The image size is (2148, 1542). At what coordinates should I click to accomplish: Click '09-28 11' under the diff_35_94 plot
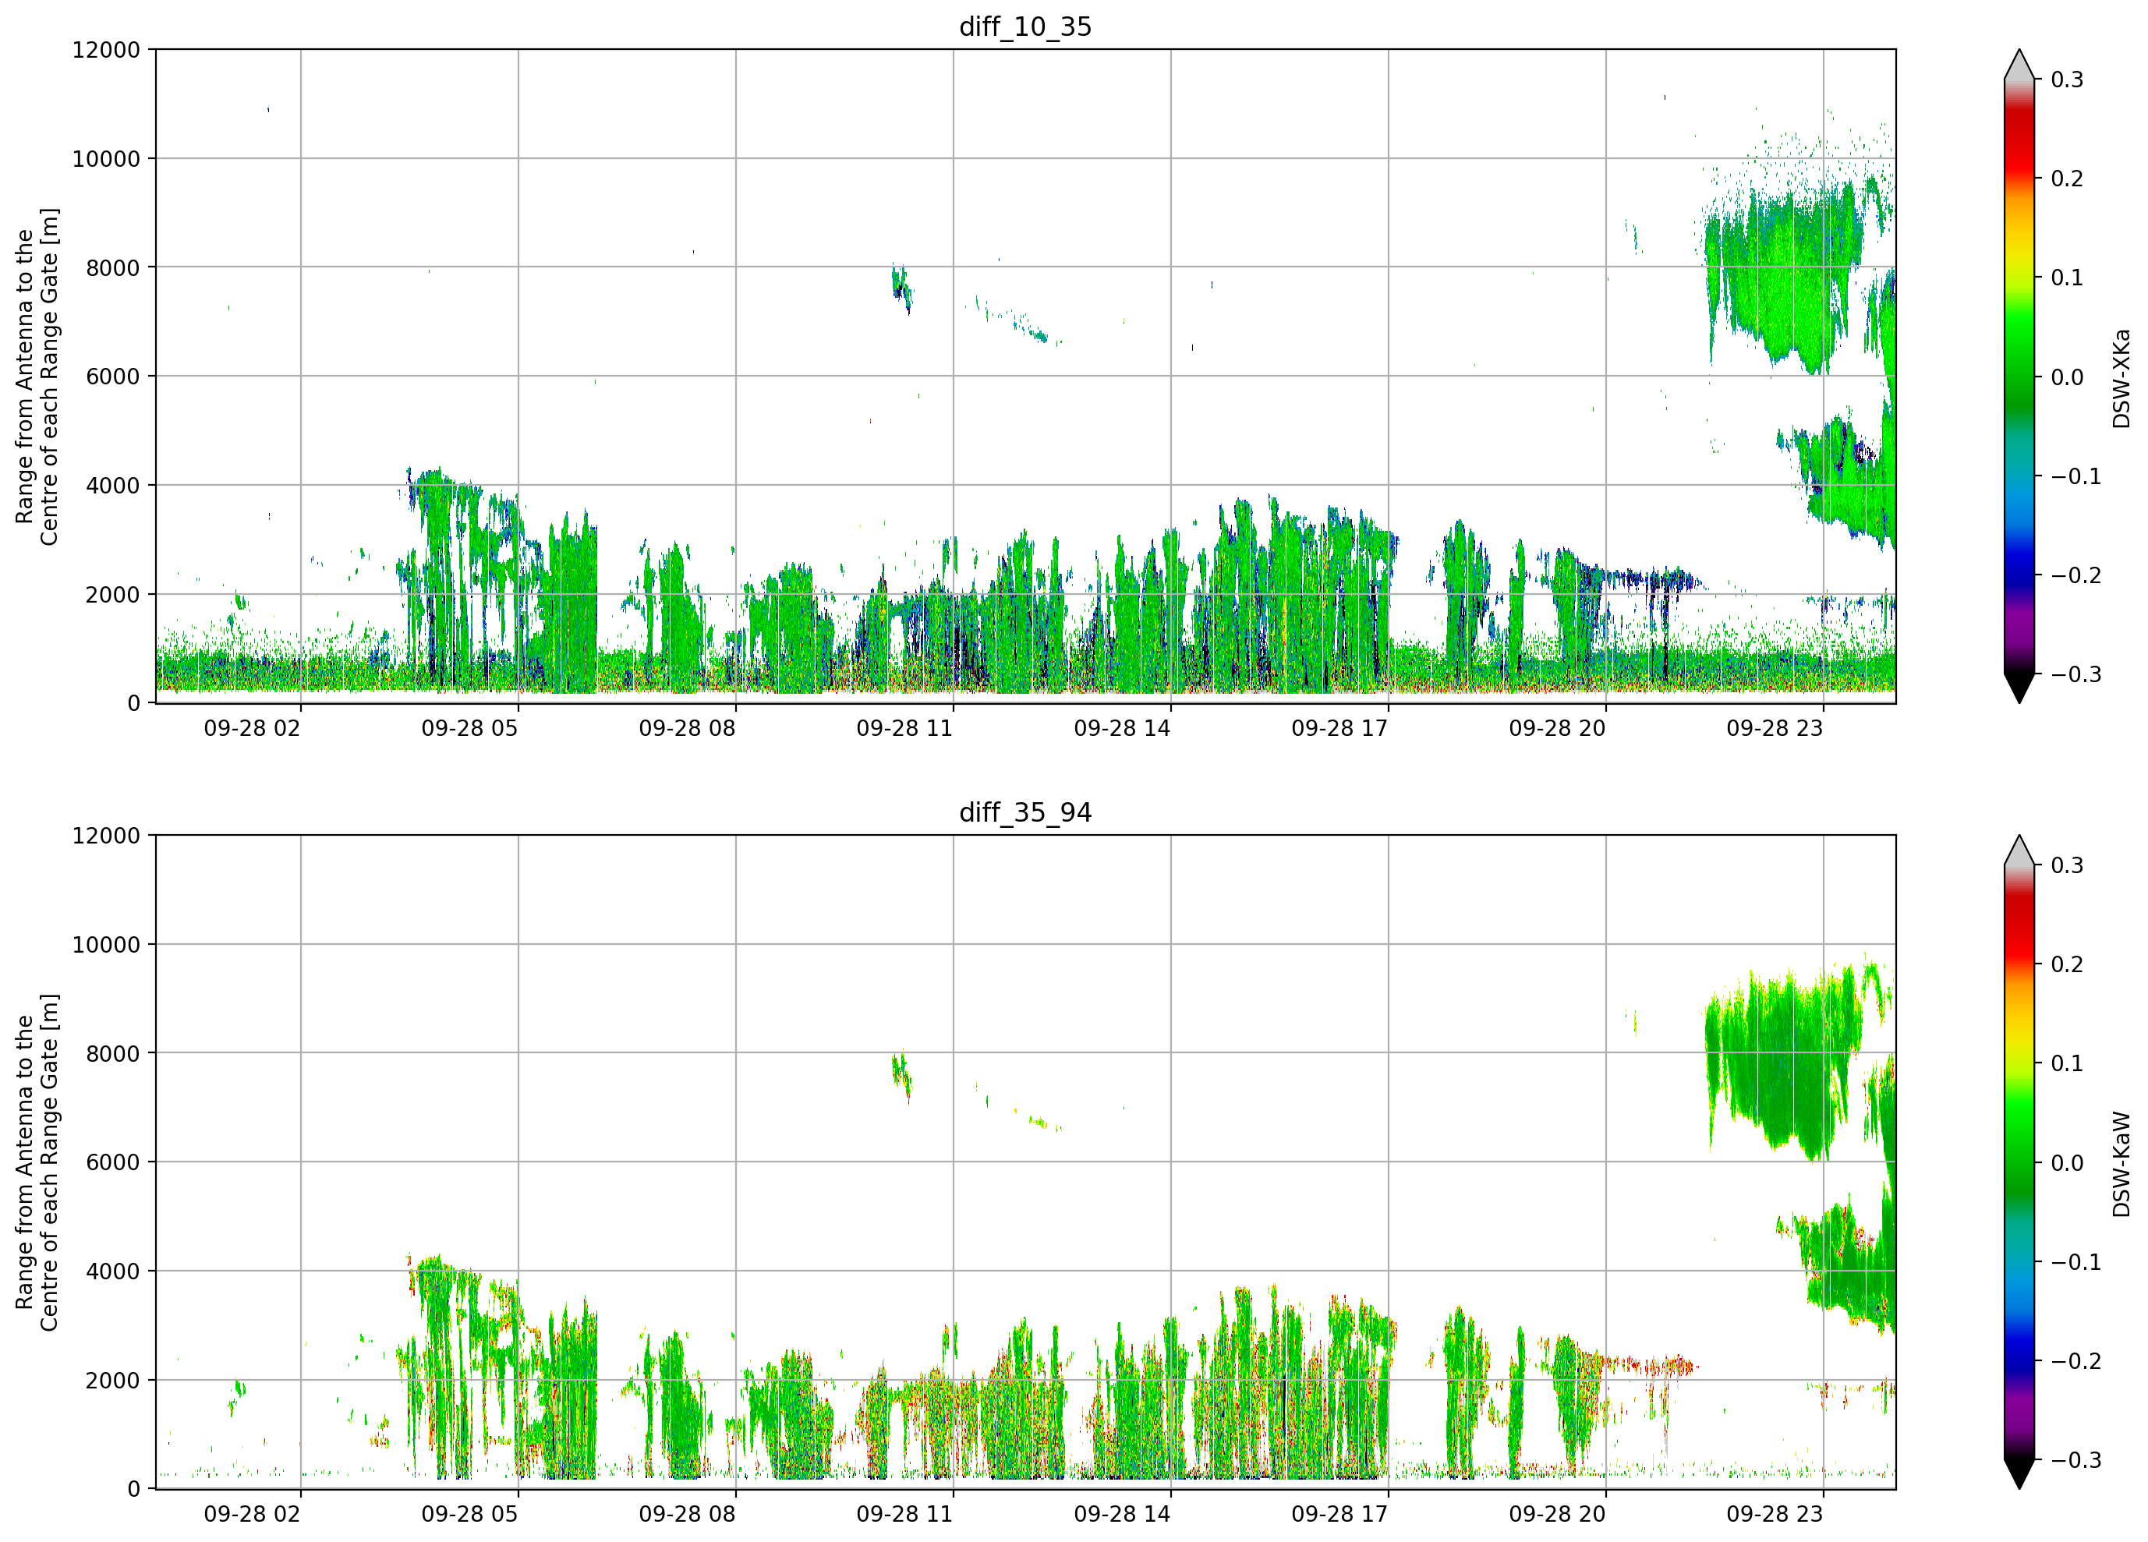[904, 1515]
